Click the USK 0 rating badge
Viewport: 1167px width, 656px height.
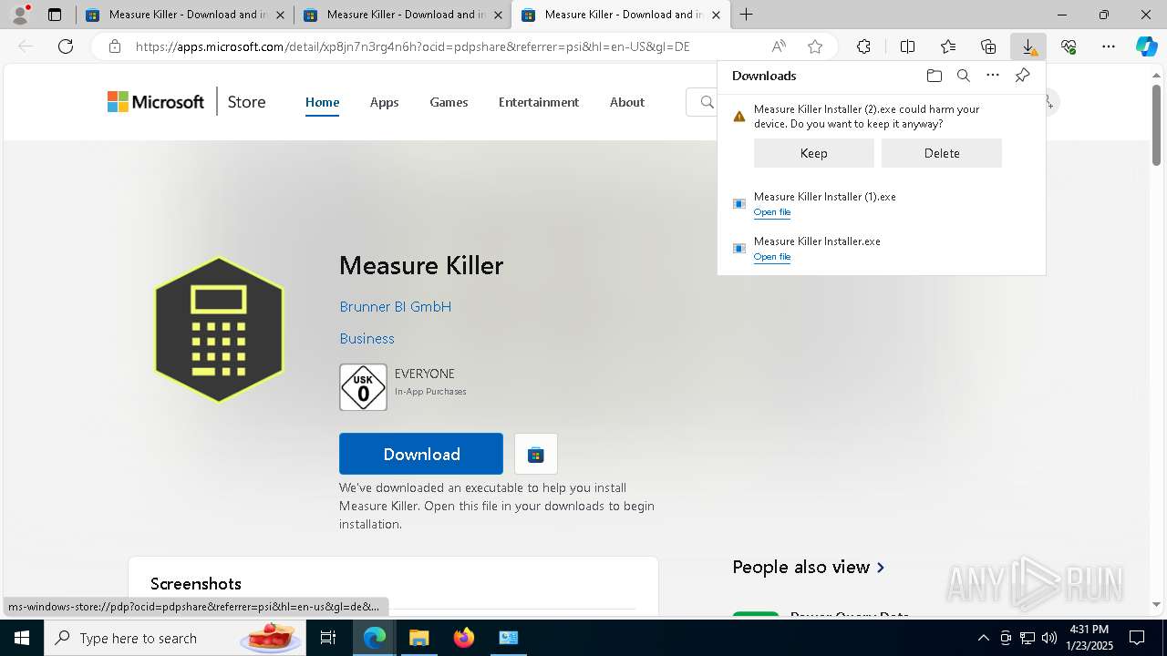coord(363,387)
